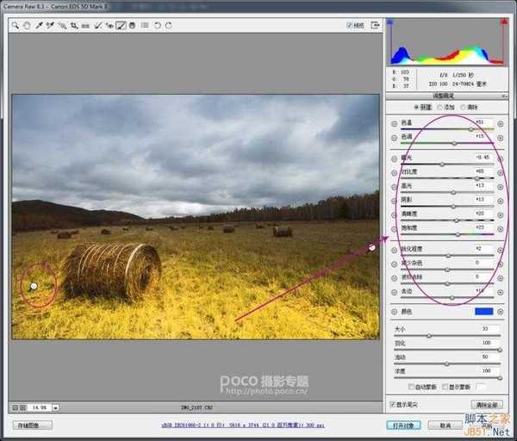Image resolution: width=517 pixels, height=441 pixels.
Task: Toggle the preview checkbox
Action: pyautogui.click(x=349, y=26)
